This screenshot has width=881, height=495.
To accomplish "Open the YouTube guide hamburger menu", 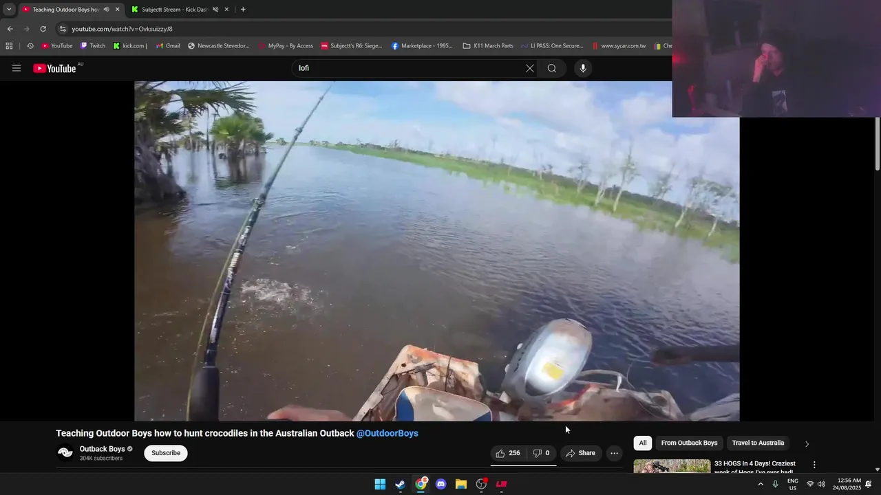I will click(x=17, y=68).
